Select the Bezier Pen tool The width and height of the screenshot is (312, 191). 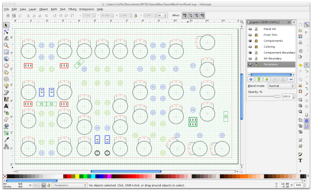[6, 93]
